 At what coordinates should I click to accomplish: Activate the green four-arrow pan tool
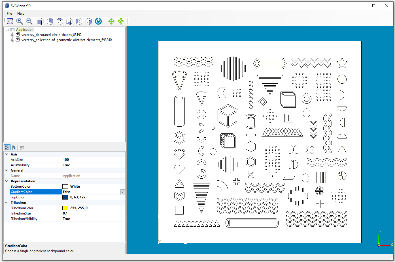[111, 21]
